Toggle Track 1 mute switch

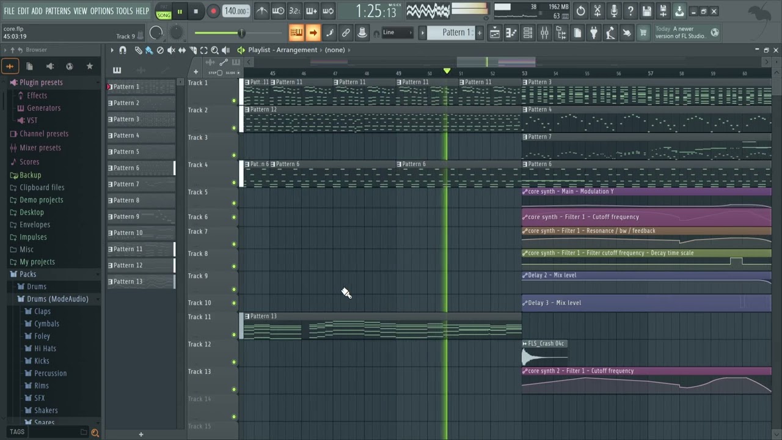tap(234, 101)
